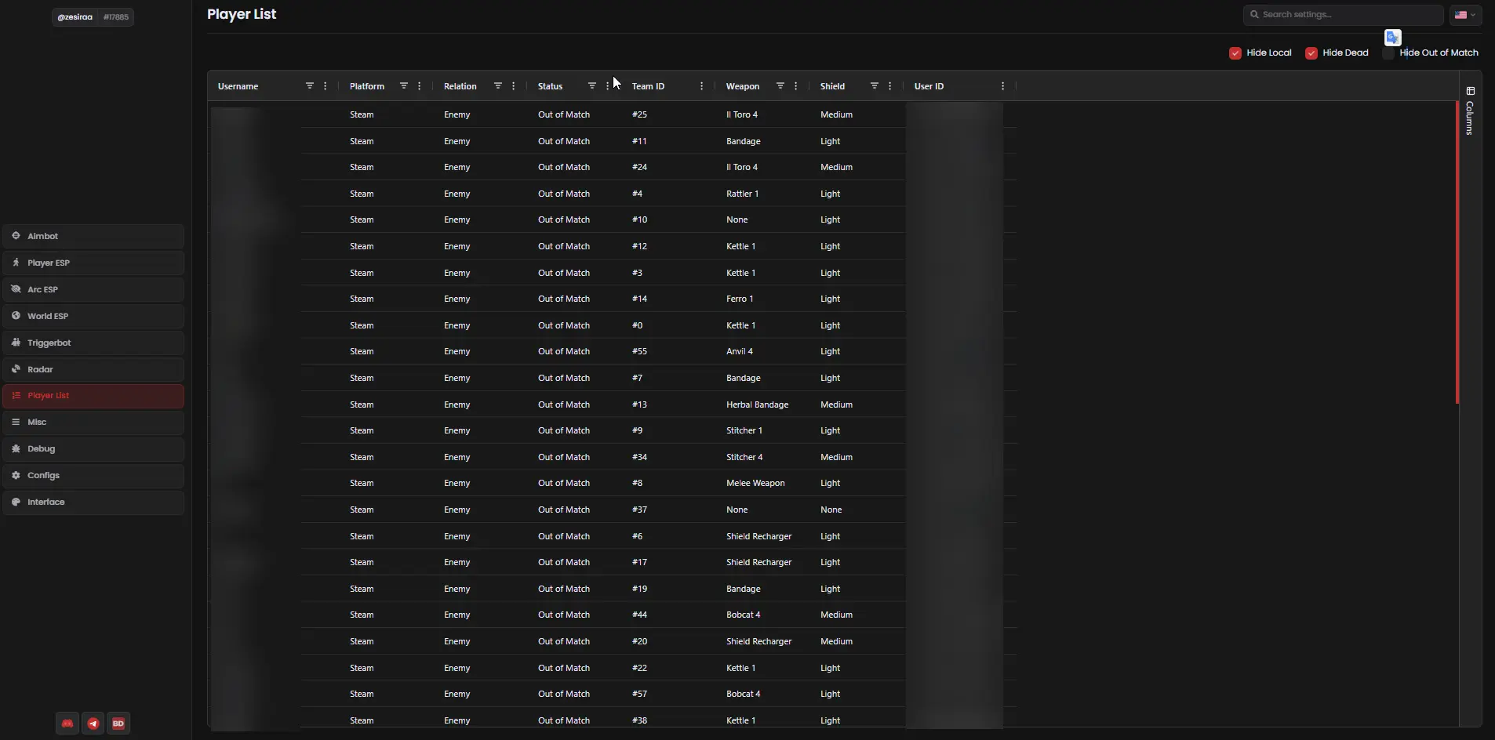Toggle the Hide Dead checkbox

[x=1311, y=53]
